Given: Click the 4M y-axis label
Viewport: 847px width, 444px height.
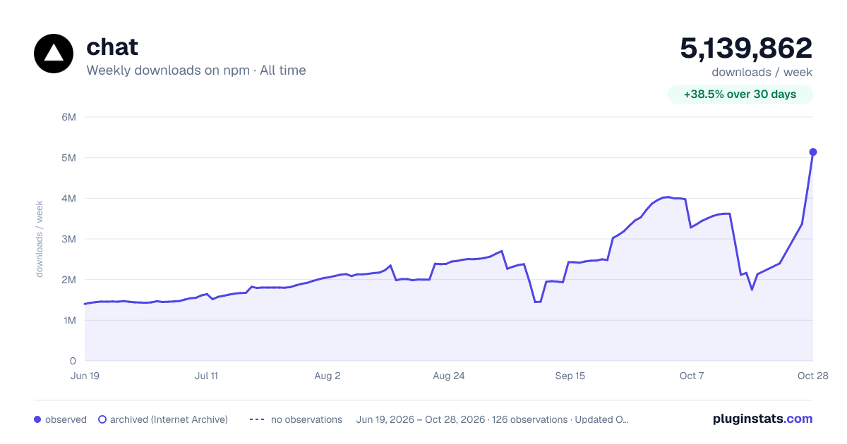Looking at the screenshot, I should [69, 198].
